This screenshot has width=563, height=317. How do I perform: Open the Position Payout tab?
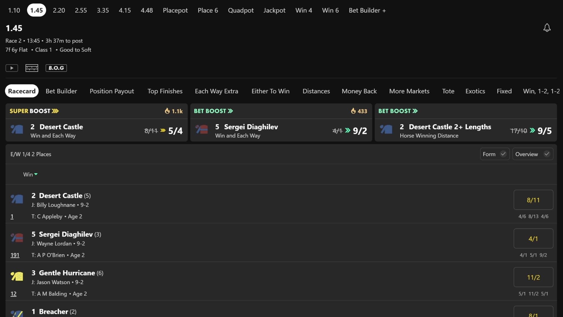(112, 91)
